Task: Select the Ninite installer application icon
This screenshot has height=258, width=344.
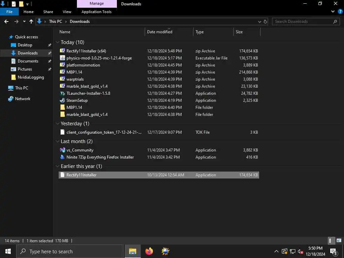Action: [62, 157]
